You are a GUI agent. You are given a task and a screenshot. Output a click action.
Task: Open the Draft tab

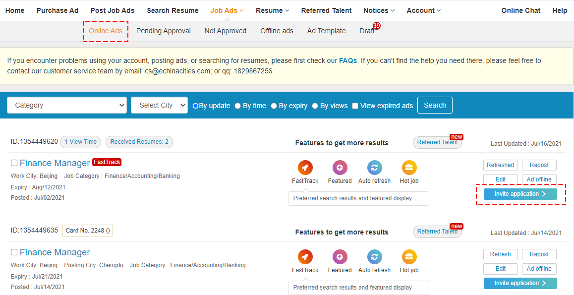(x=367, y=31)
